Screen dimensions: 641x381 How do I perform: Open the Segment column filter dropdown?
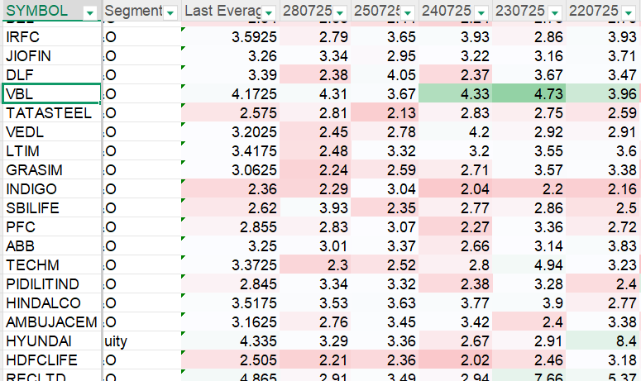(x=170, y=13)
